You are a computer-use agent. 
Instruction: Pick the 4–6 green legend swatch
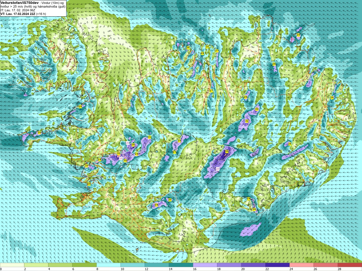(x=60, y=265)
